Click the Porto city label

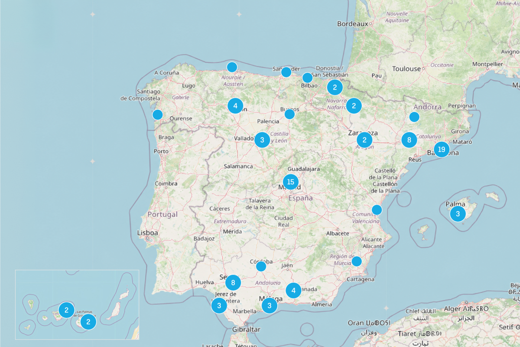[x=161, y=151]
